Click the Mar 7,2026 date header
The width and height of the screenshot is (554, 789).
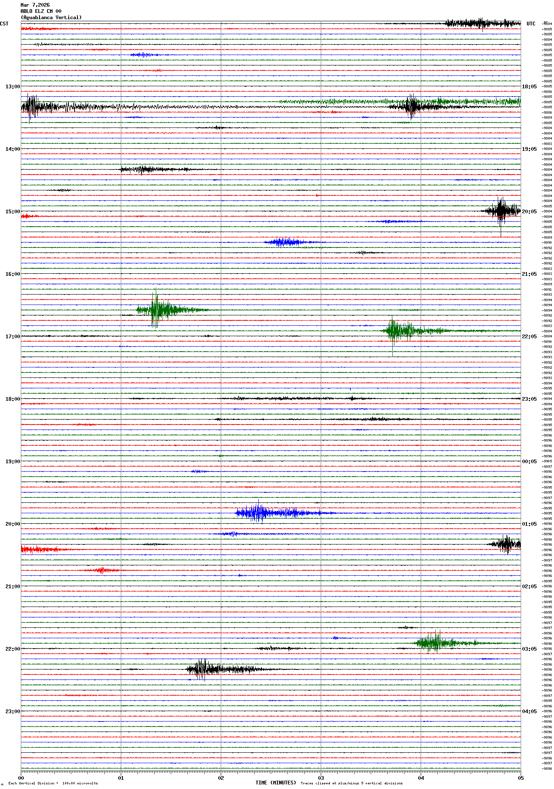click(x=35, y=5)
